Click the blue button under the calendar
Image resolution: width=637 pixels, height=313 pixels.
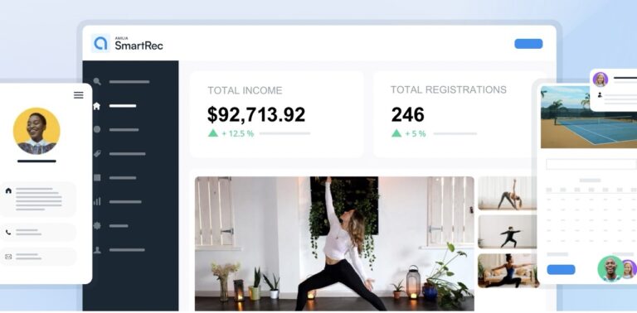(561, 270)
